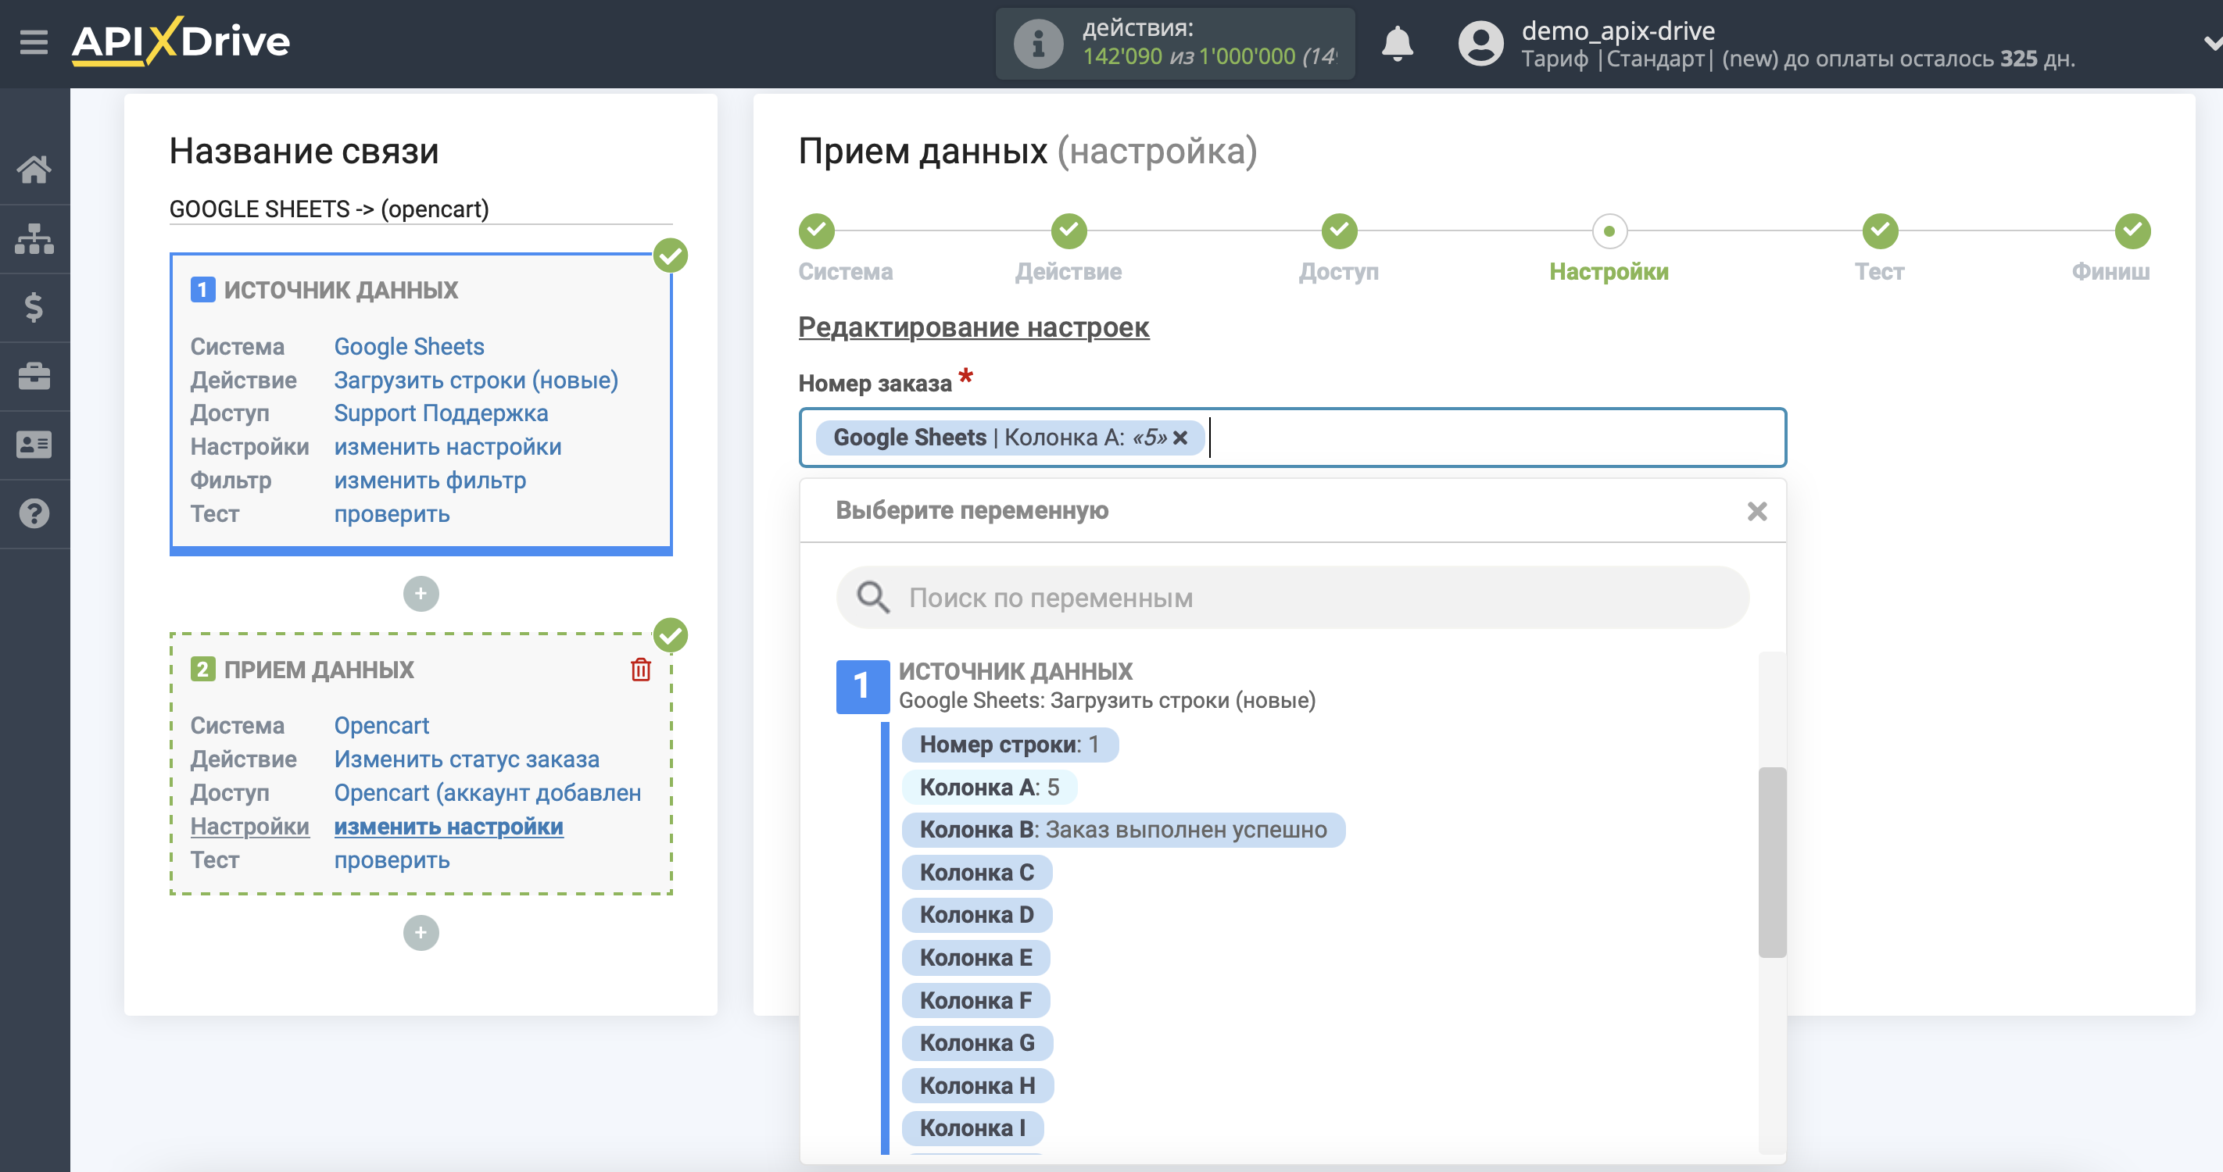The height and width of the screenshot is (1172, 2223).
Task: Click изменить настройки in data receiver
Action: click(x=449, y=826)
